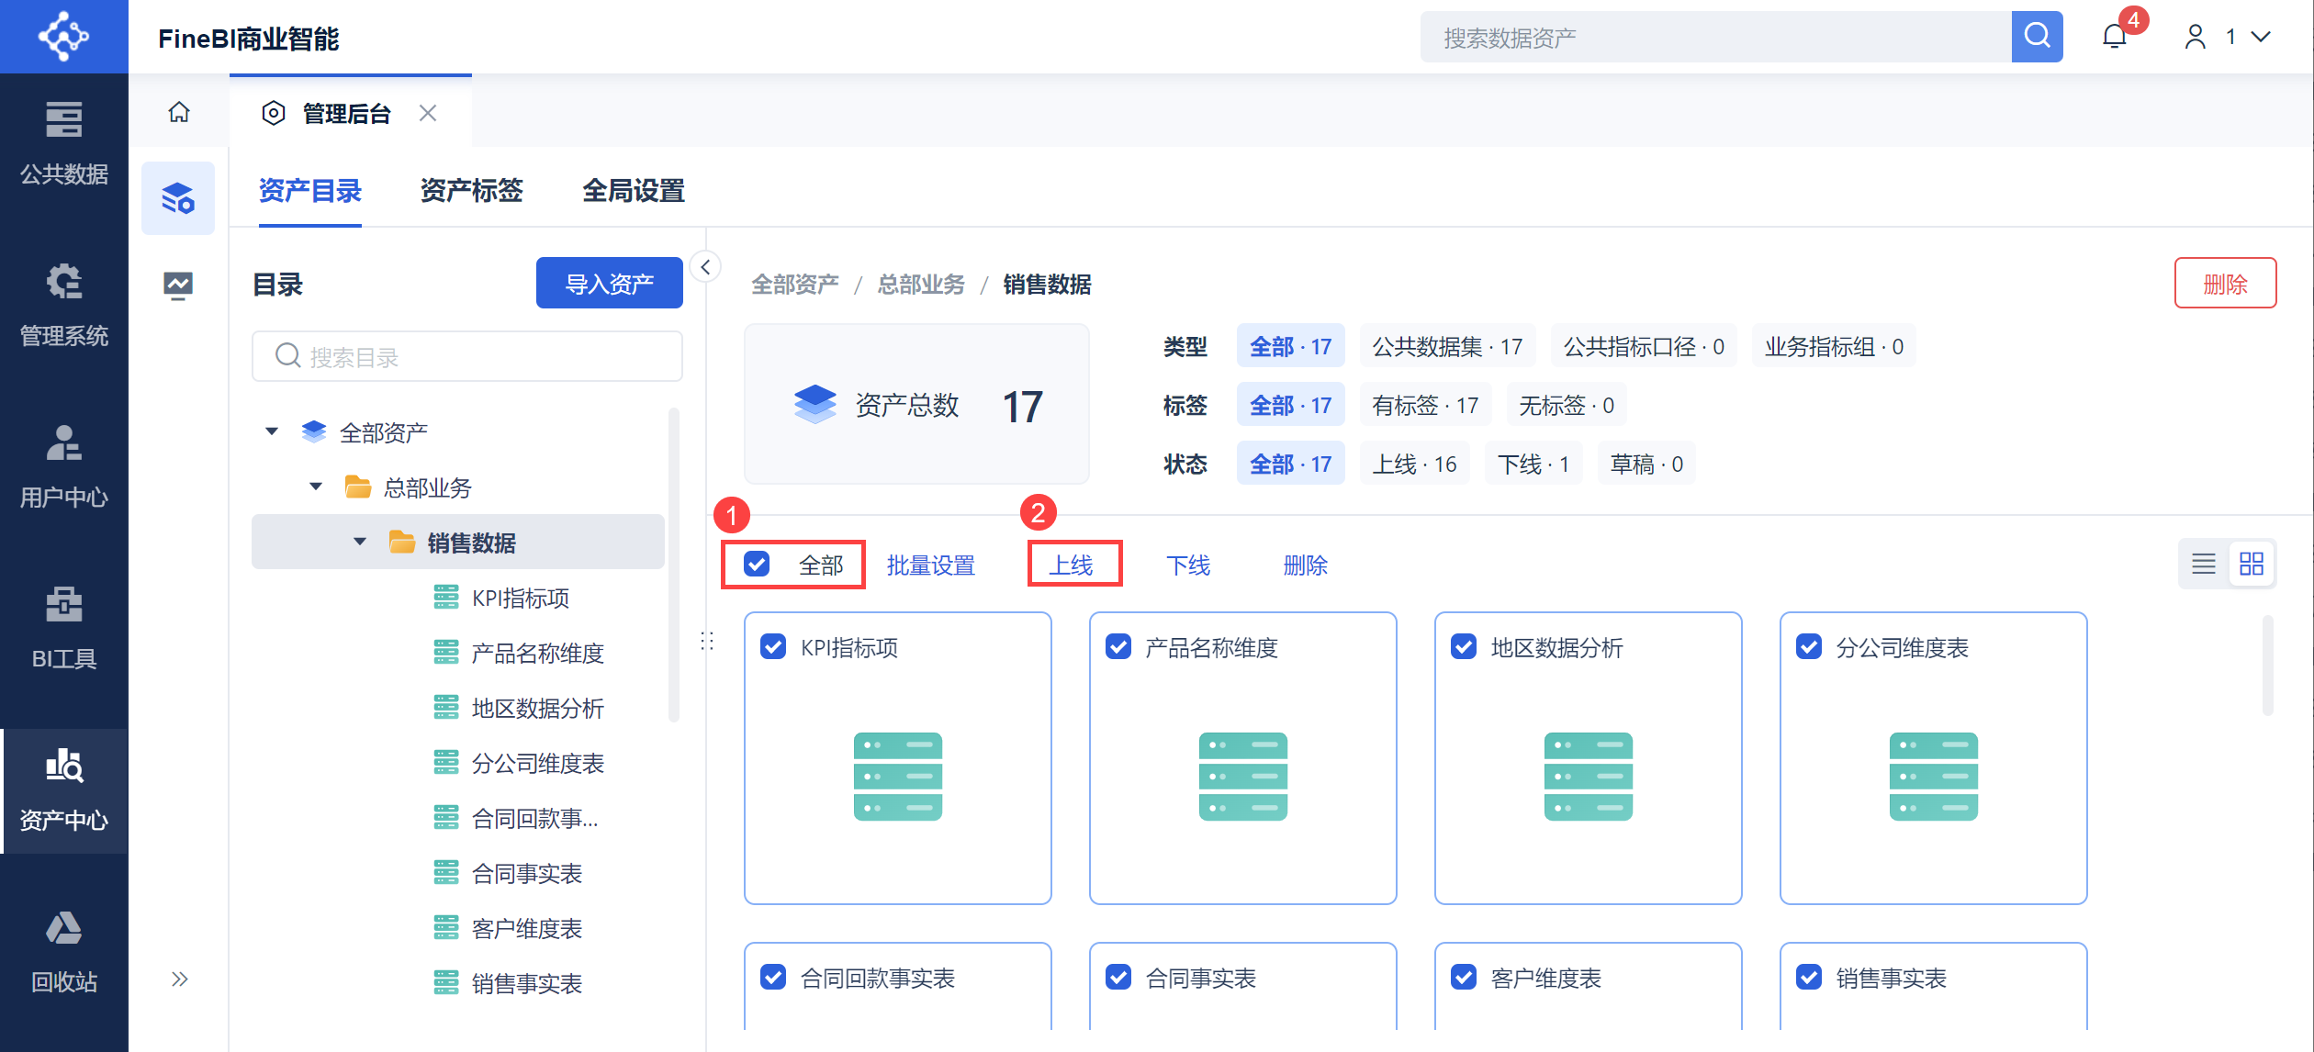
Task: Click the FineBI logo icon
Action: [x=63, y=37]
